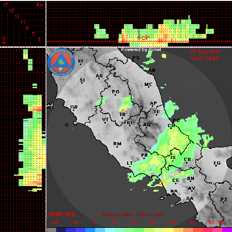Click the 17 Km altitude scale label
The height and width of the screenshot is (232, 232).
tap(6, 5)
